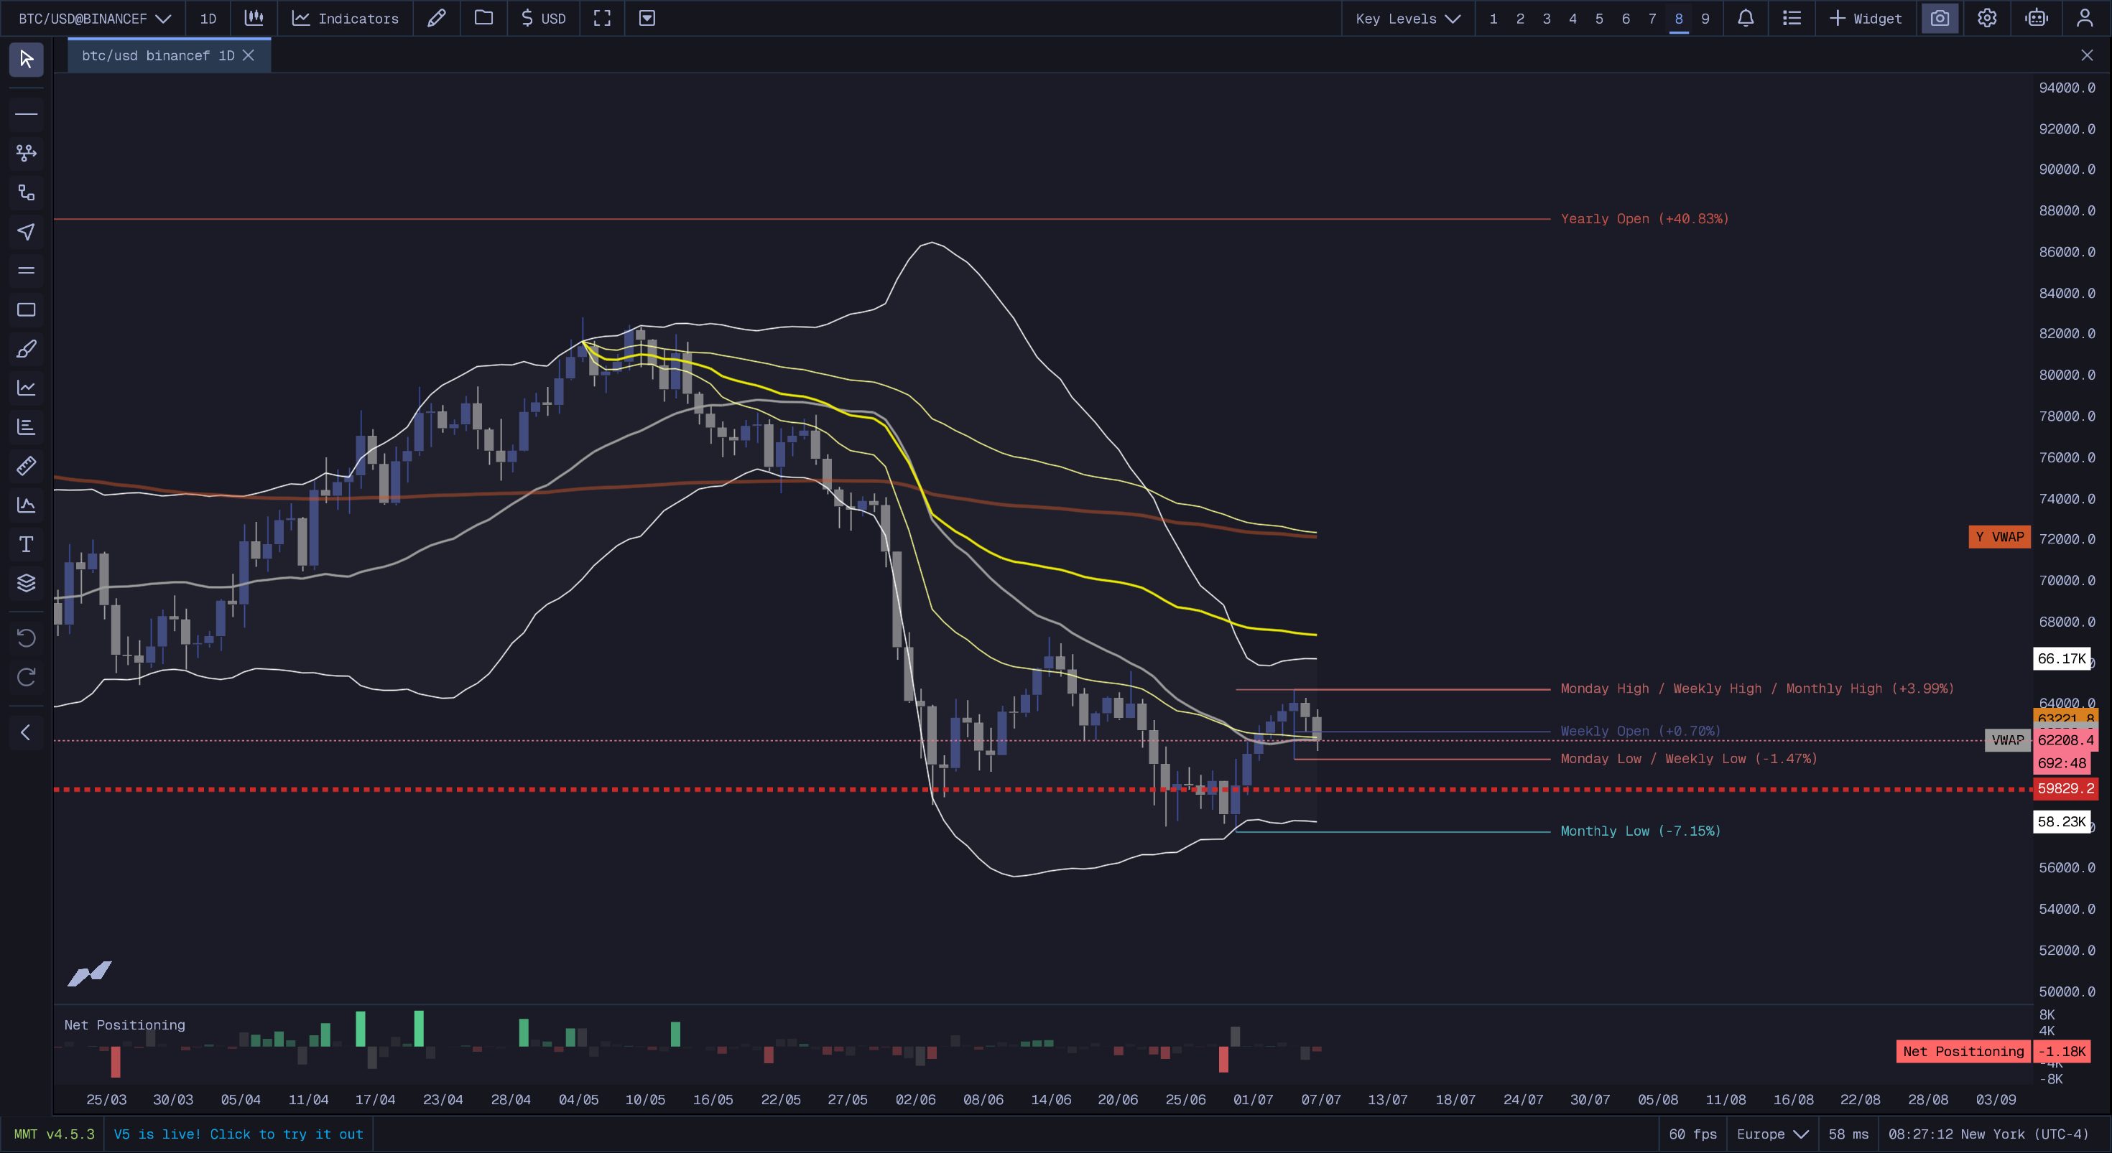Switch to layout 2
The image size is (2112, 1153).
1520,18
